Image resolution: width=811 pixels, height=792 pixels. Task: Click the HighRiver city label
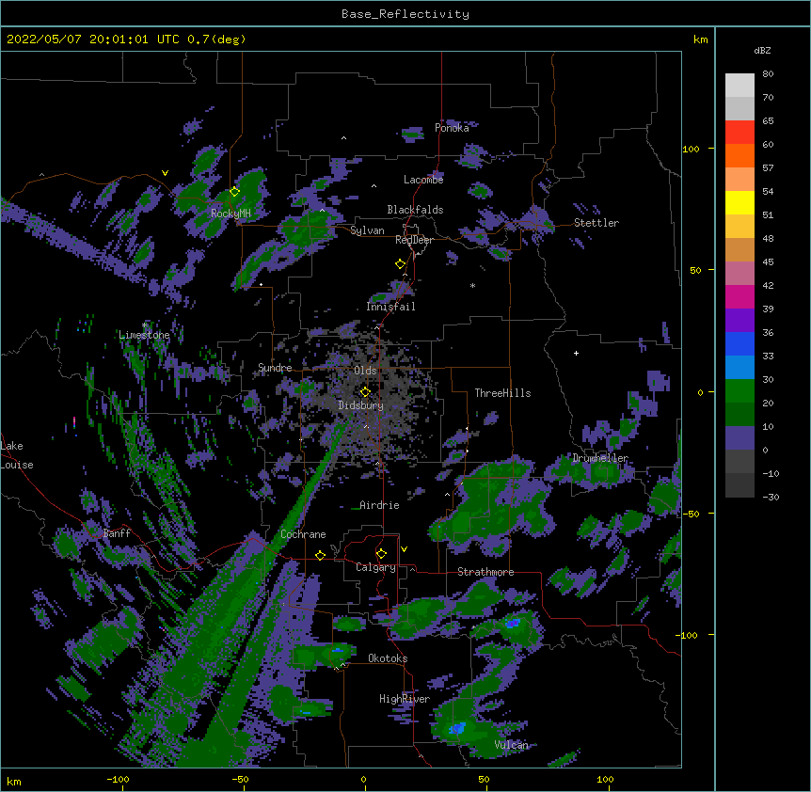tap(405, 699)
